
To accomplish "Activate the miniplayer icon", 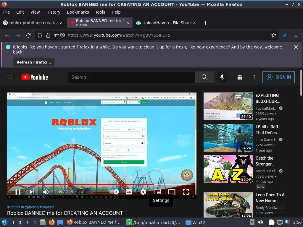I will [x=157, y=192].
